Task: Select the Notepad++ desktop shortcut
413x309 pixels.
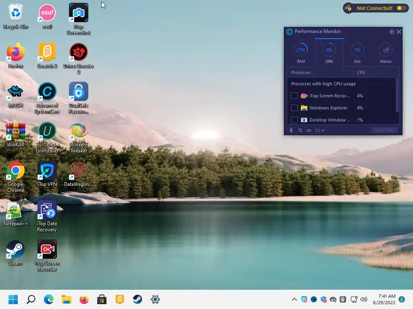Action: coord(16,213)
